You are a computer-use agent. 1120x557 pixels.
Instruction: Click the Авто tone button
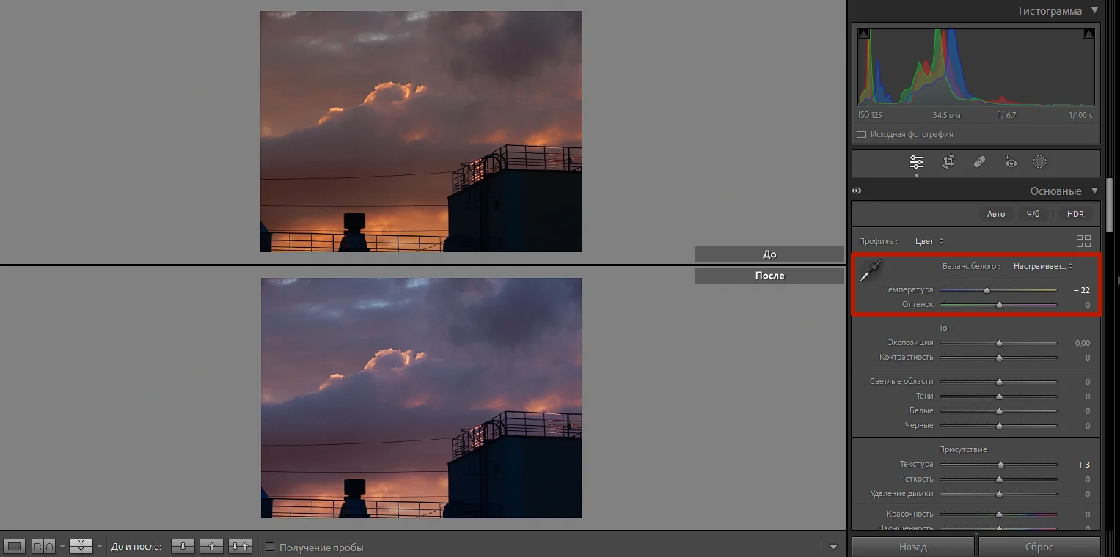996,214
